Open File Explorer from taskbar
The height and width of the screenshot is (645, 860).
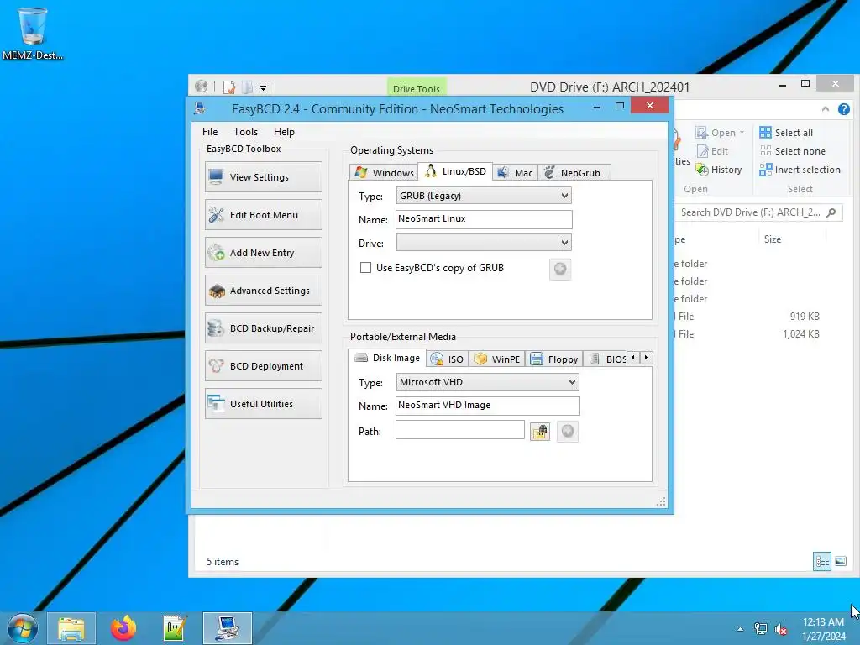pos(71,628)
